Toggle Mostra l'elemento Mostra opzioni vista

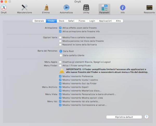pyautogui.click(x=60, y=98)
